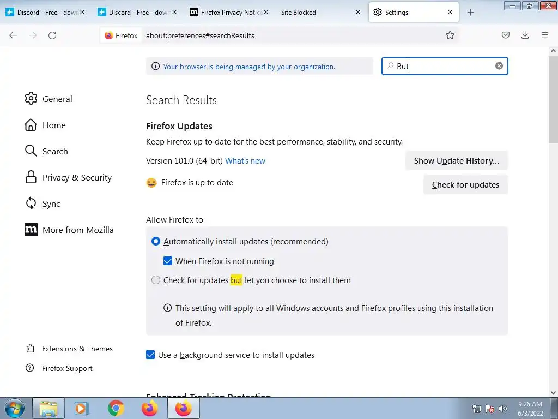Image resolution: width=558 pixels, height=419 pixels.
Task: Click the scrollbar up arrow
Action: pyautogui.click(x=553, y=51)
